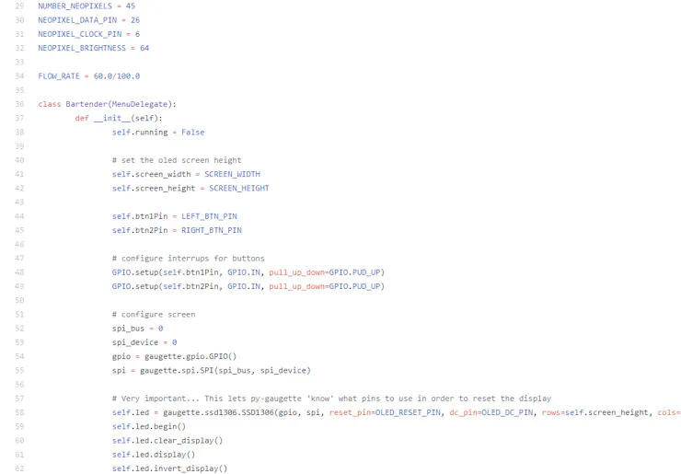
Task: Click line number 48 in the gutter
Action: tap(19, 272)
